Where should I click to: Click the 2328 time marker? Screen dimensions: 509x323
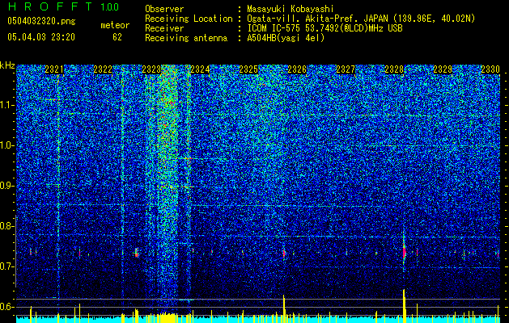[x=394, y=69]
